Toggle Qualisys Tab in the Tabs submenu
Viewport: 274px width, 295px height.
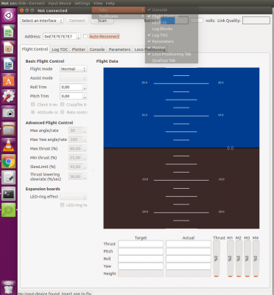tap(172, 60)
